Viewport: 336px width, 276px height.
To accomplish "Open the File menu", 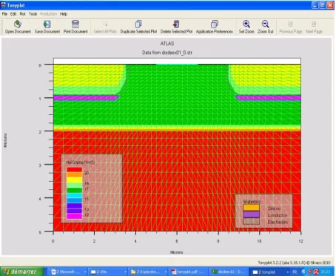I will coord(4,14).
